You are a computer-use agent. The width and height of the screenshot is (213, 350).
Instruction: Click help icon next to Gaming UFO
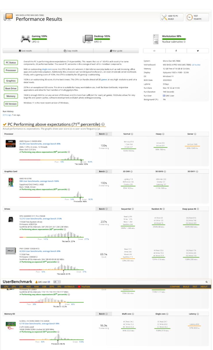38,42
